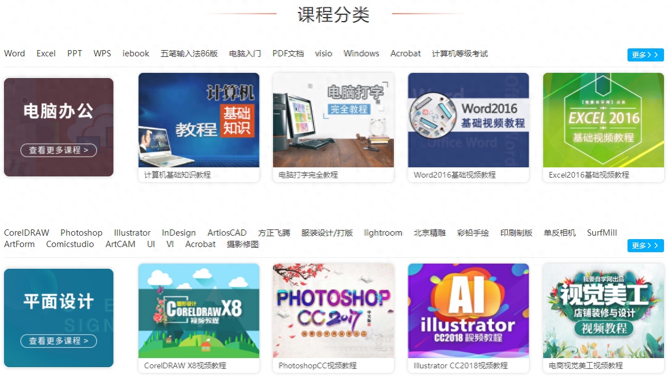Open the iebook category link

pos(136,54)
